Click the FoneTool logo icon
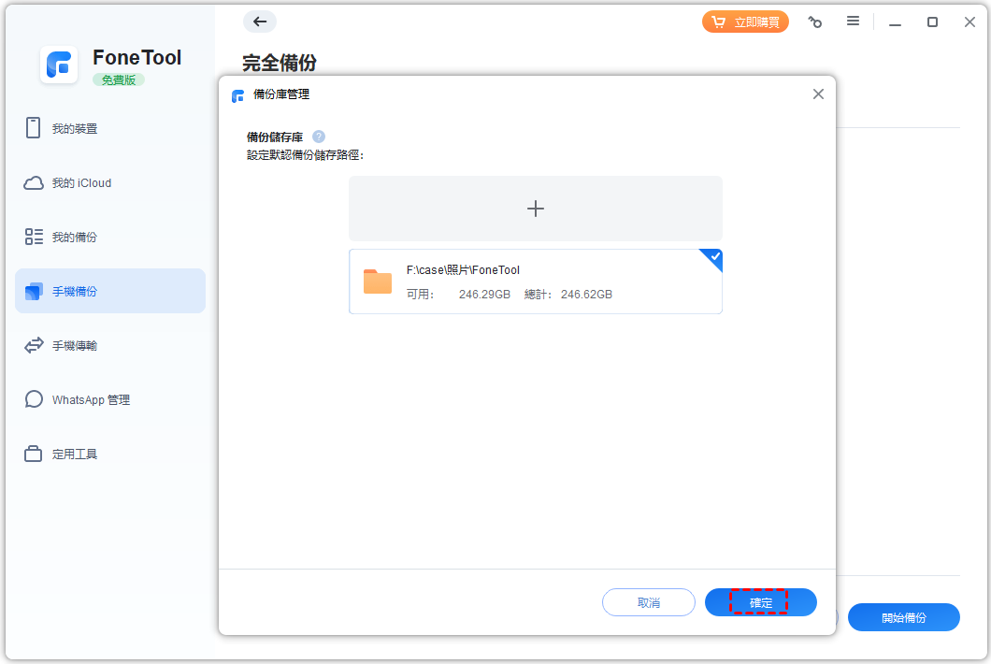This screenshot has height=664, width=991. pos(59,65)
